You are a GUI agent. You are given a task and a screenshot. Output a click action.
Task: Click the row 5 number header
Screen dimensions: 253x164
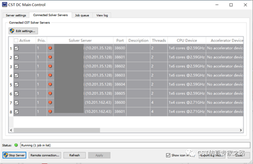11,84
